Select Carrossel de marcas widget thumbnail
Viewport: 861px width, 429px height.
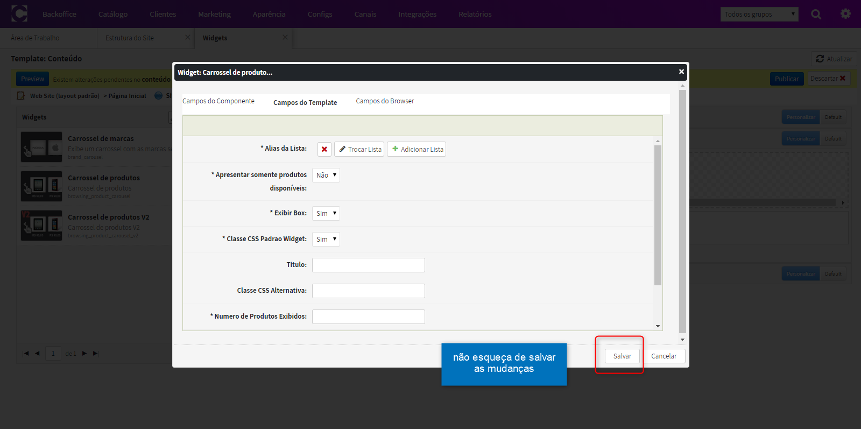41,147
